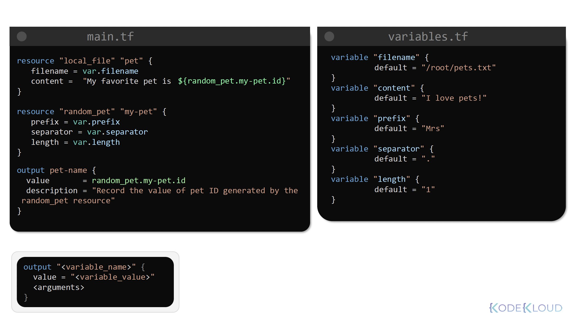Viewport: 572px width, 314px height.
Task: Click the gray circle on variables.tf window
Action: (x=329, y=36)
